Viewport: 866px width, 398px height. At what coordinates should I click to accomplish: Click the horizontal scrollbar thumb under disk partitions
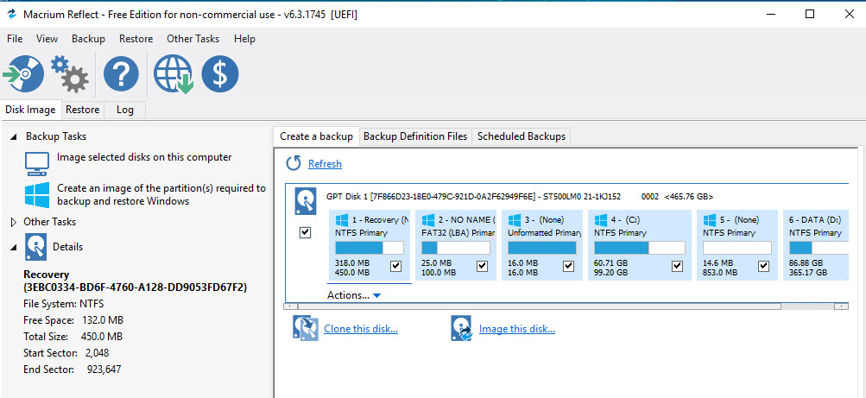point(539,306)
